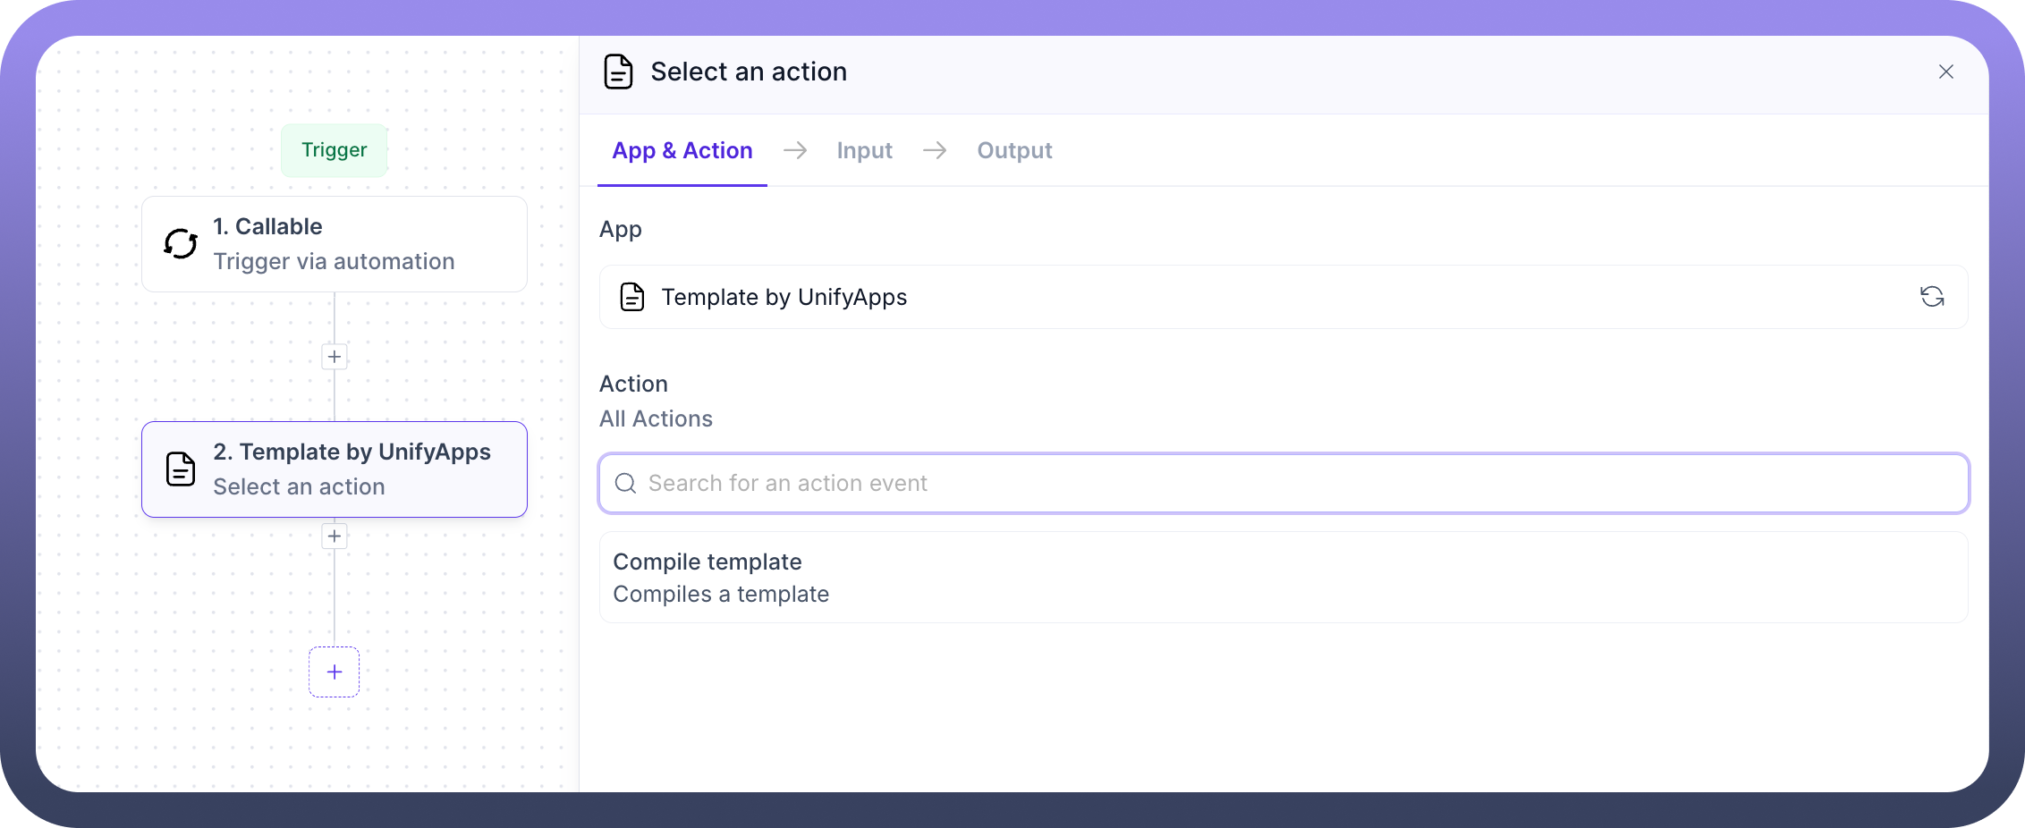Close the Select an action panel
Image resolution: width=2025 pixels, height=828 pixels.
1946,72
